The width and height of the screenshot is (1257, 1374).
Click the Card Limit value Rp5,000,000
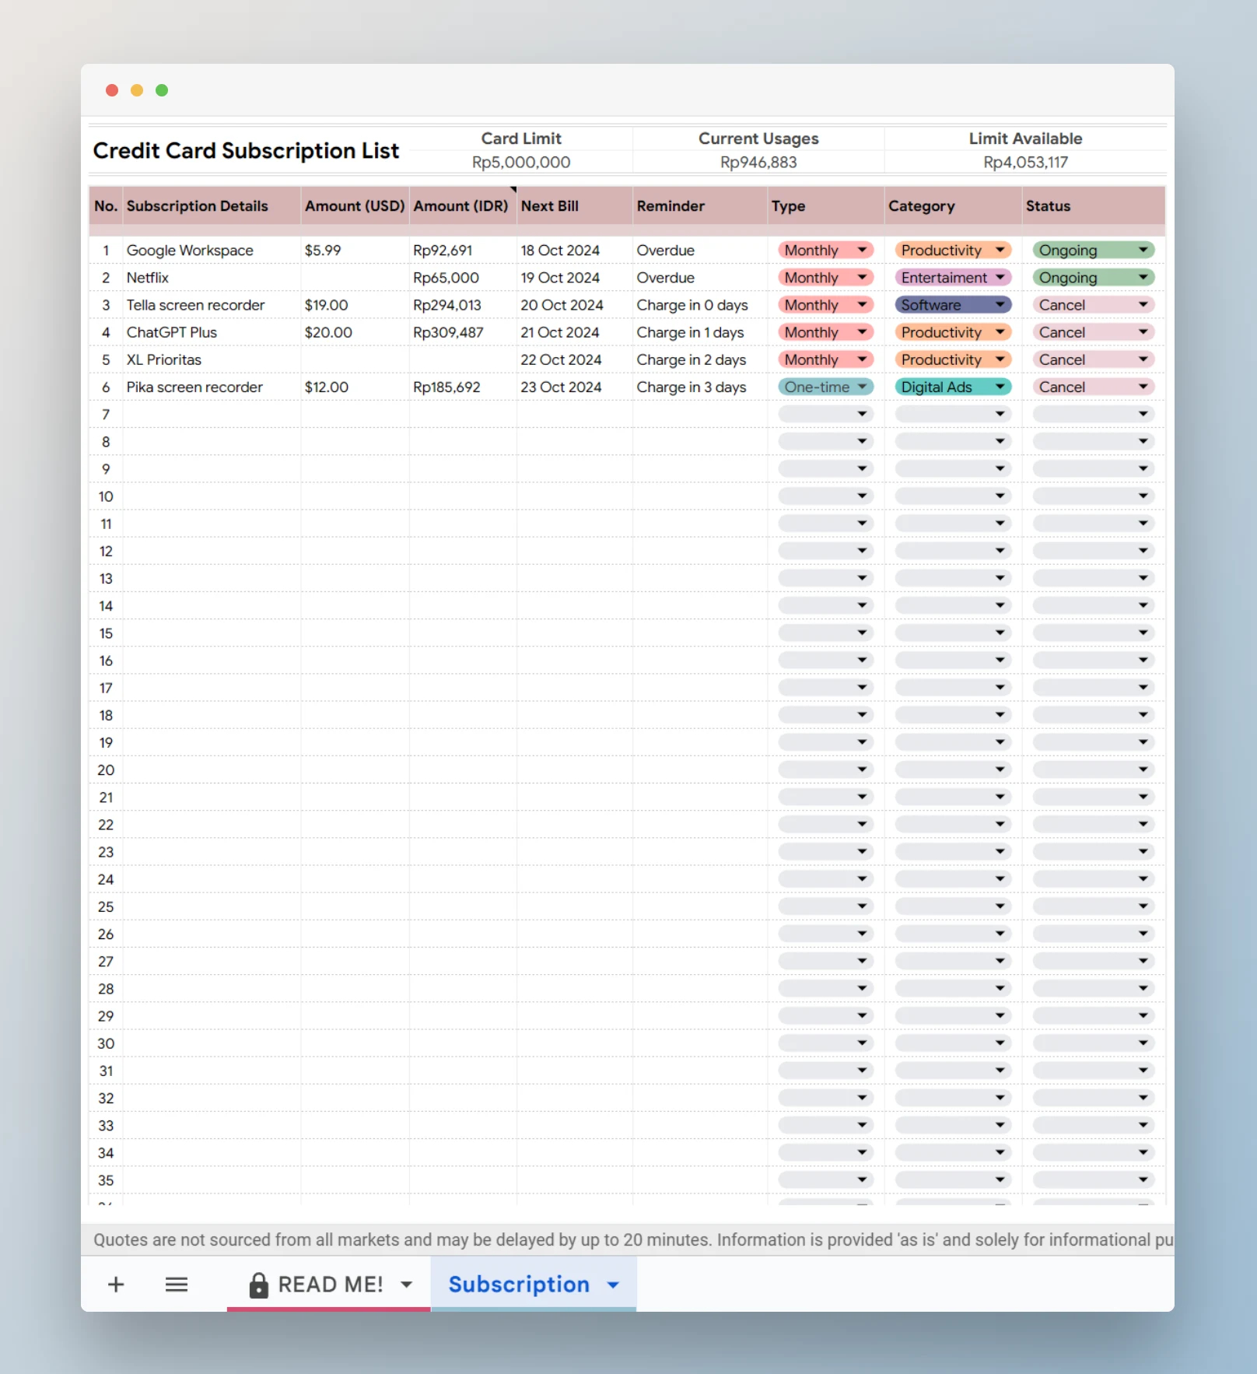[x=521, y=162]
